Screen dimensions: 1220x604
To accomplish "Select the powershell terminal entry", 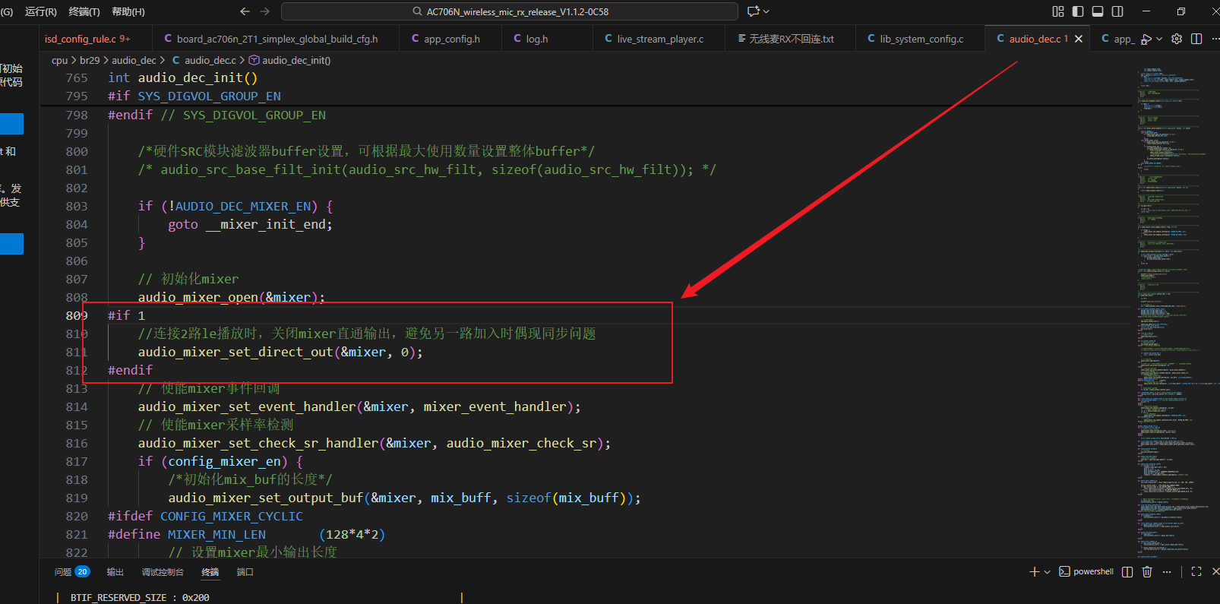I will (1086, 571).
